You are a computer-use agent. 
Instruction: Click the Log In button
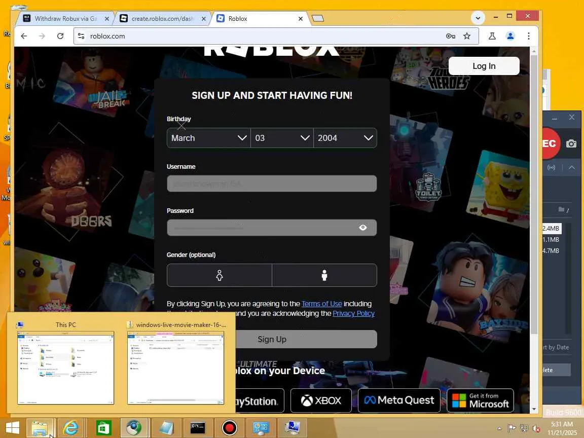[484, 66]
